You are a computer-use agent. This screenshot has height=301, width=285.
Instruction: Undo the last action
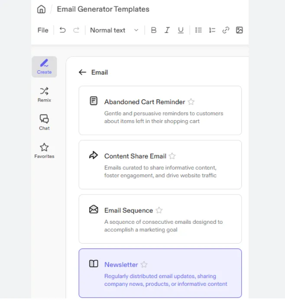tap(62, 30)
